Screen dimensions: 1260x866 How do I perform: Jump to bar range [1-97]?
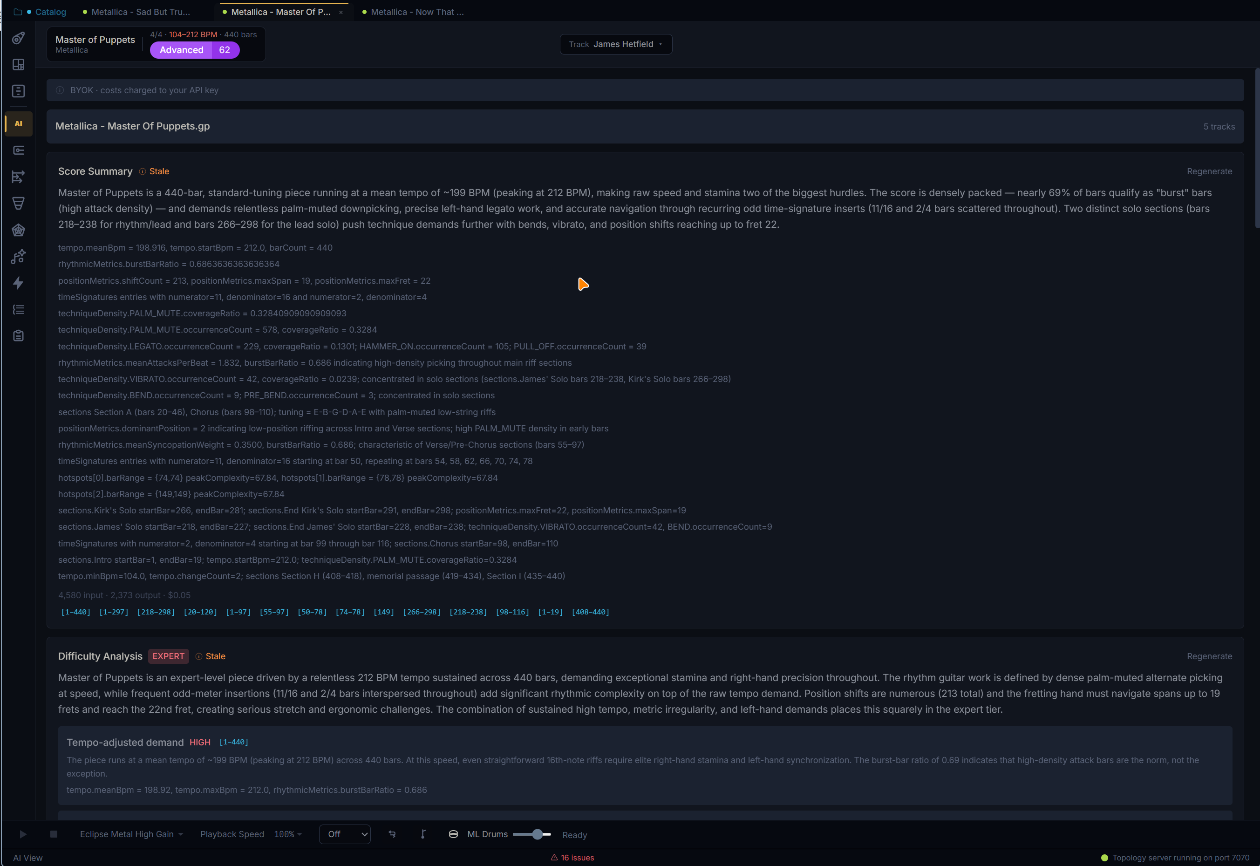238,612
